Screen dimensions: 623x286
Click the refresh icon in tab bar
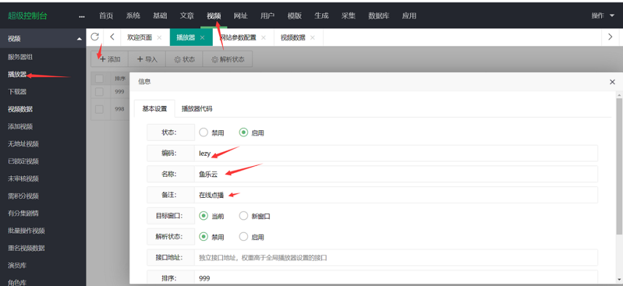pyautogui.click(x=94, y=37)
